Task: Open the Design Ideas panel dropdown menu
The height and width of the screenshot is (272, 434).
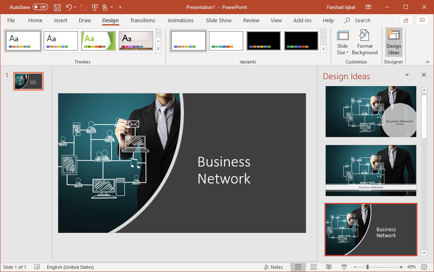Action: (x=407, y=75)
